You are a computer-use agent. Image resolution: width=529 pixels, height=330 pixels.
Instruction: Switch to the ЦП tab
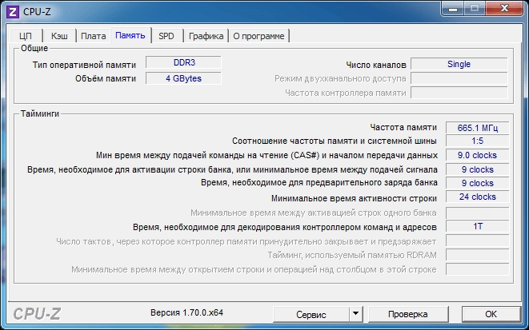coord(26,36)
